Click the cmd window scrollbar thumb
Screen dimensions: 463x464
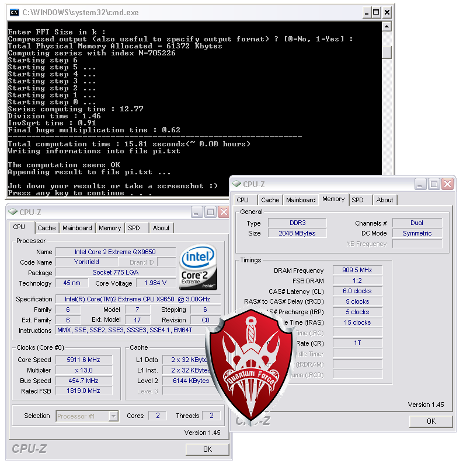pos(387,52)
